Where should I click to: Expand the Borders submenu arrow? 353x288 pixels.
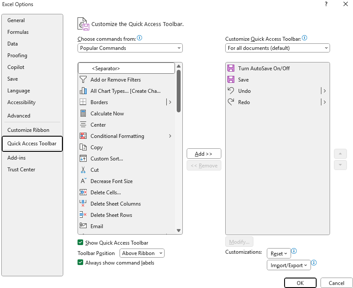170,102
